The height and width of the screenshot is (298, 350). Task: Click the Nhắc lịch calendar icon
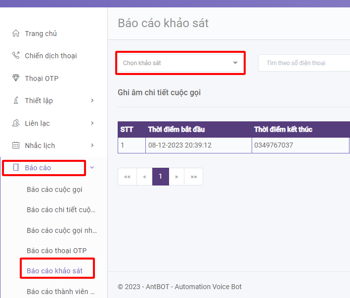pos(16,145)
